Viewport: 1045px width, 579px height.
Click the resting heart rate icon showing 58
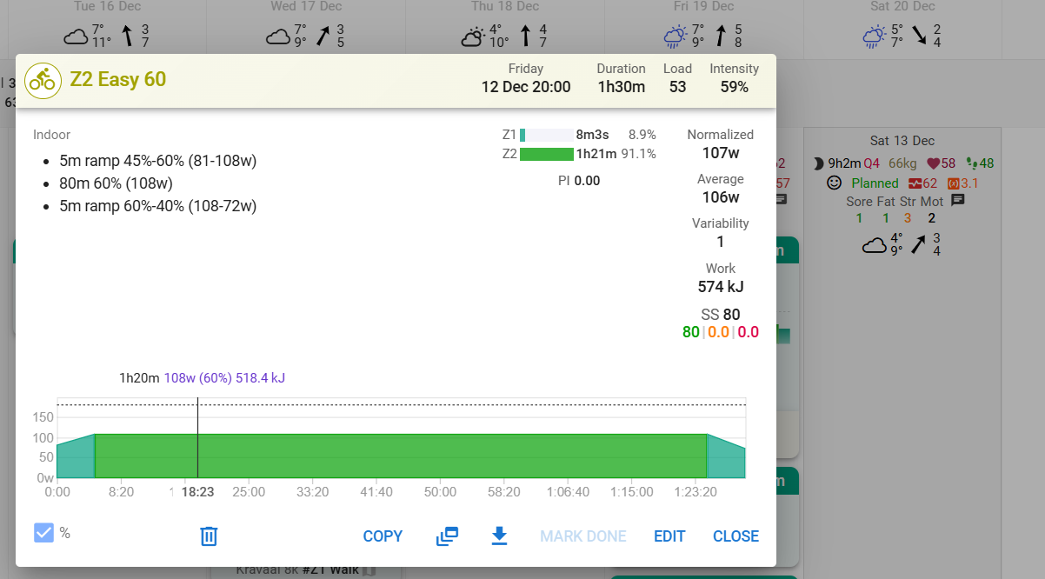coord(935,163)
